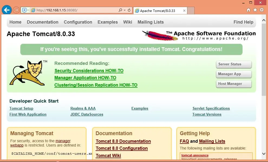This screenshot has width=268, height=162.
Task: Open Clustering/Session Replication HOW-TO link
Action: [x=96, y=85]
